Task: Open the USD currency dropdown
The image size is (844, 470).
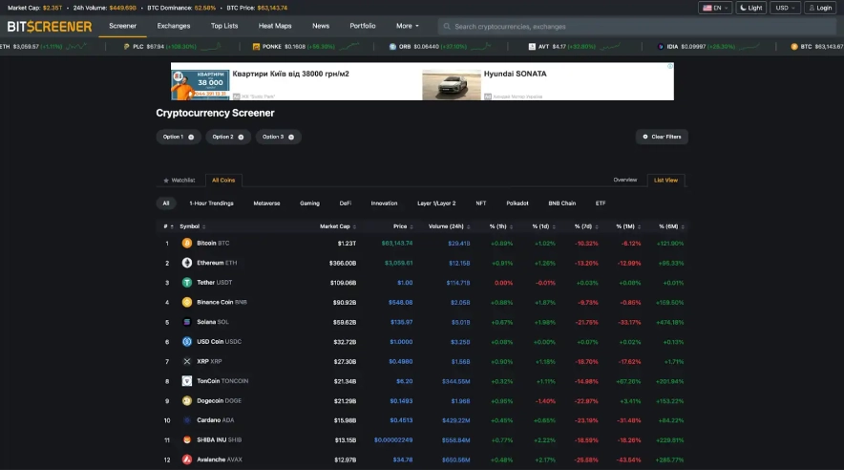Action: click(786, 8)
